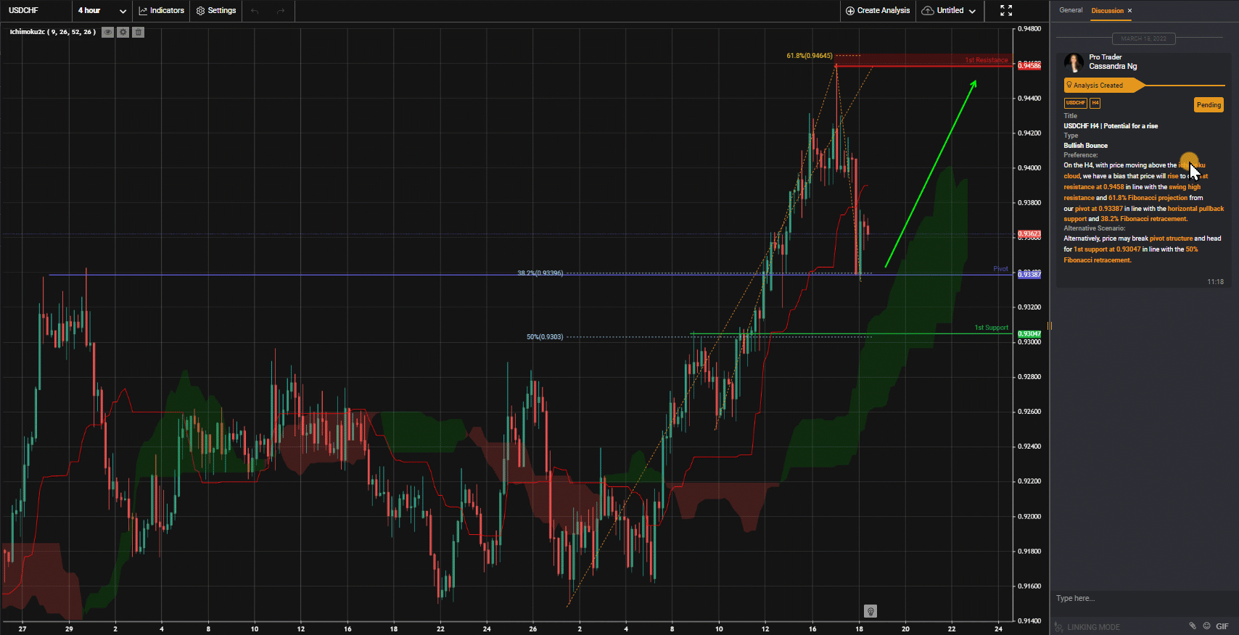
Task: Click the redo arrow in the toolbar
Action: 281,11
